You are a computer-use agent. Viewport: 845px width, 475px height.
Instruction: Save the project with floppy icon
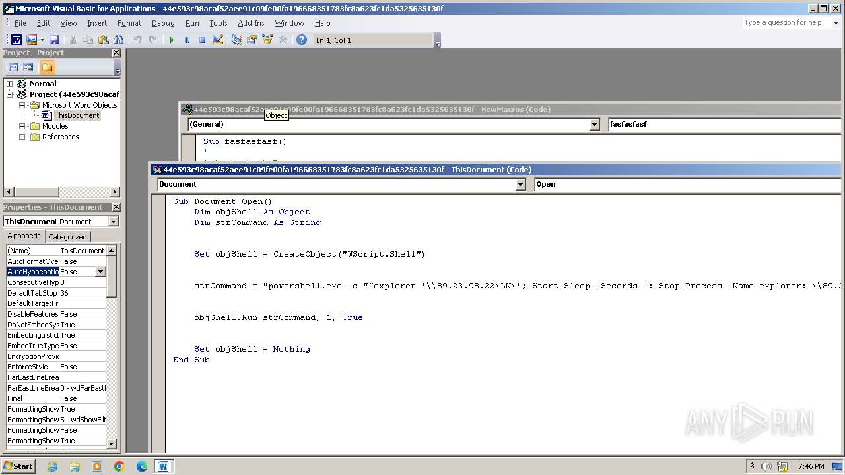[x=54, y=40]
